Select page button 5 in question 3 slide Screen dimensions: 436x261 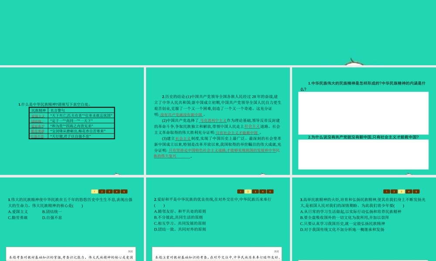(x=416, y=191)
